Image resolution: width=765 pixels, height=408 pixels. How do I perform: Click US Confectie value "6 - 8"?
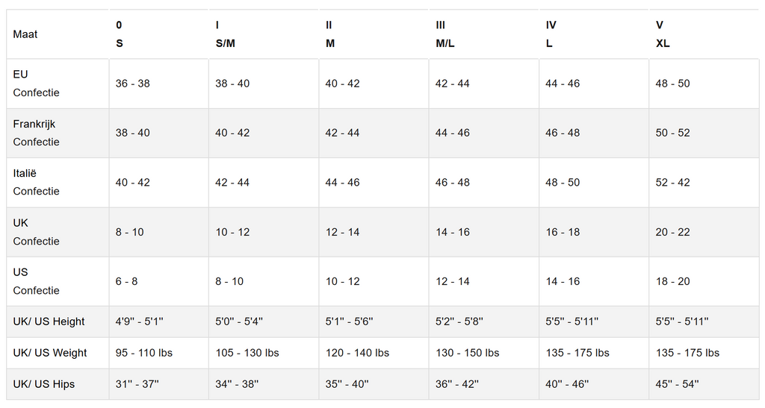click(126, 281)
